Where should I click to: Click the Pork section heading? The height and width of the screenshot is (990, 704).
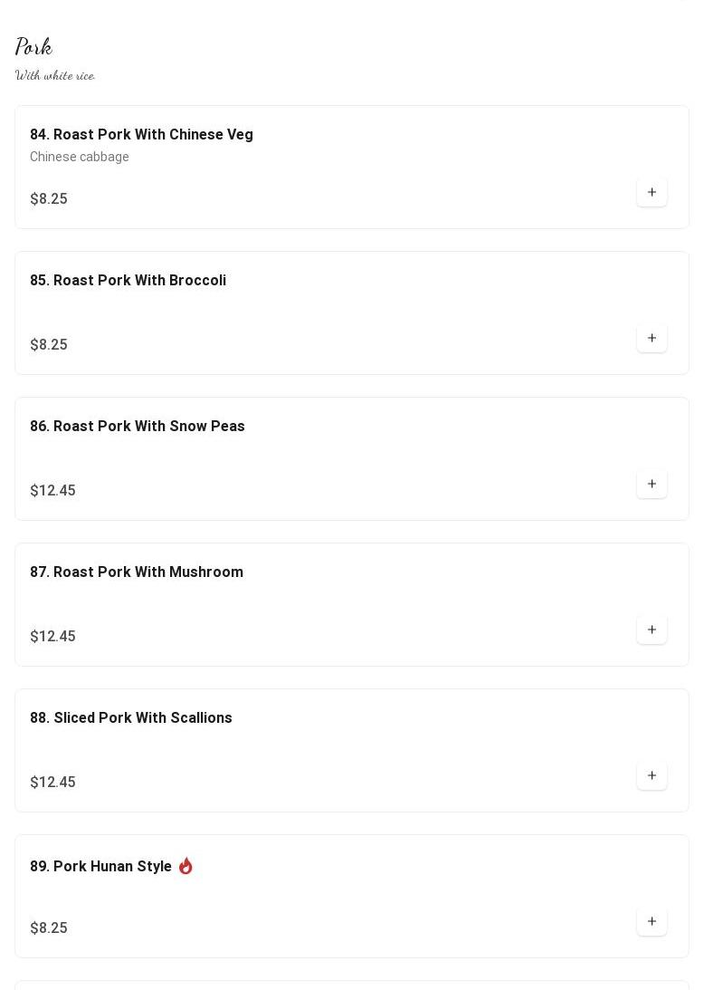(x=33, y=46)
